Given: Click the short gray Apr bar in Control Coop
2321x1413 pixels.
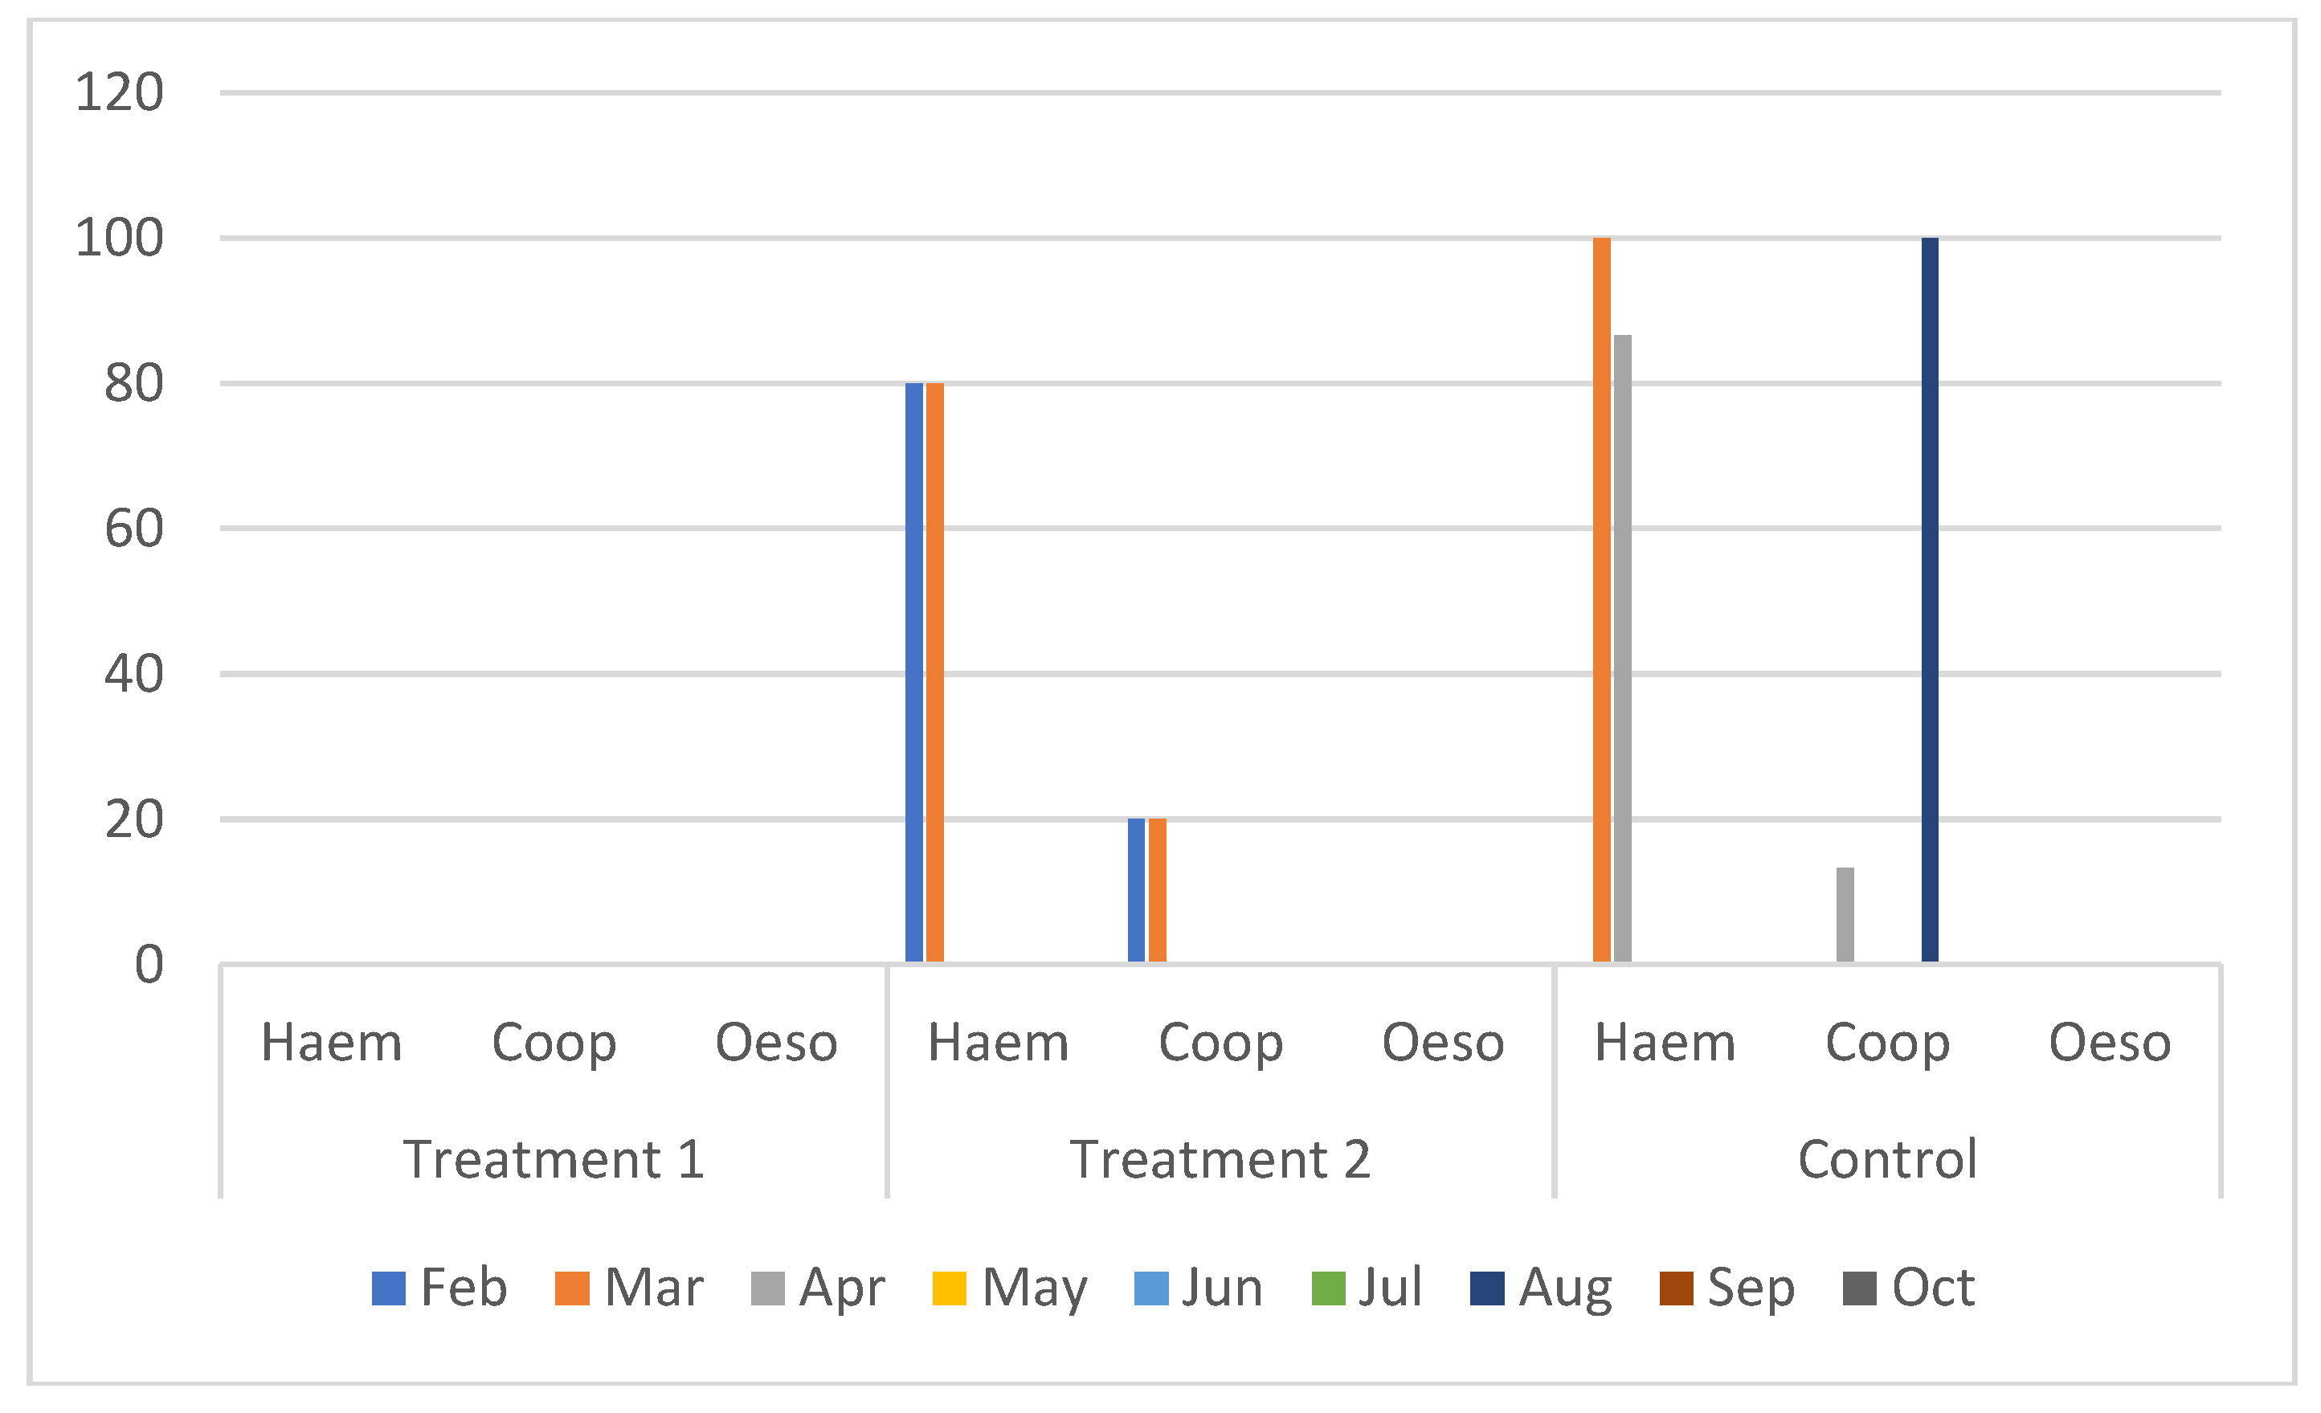Looking at the screenshot, I should [x=1845, y=915].
